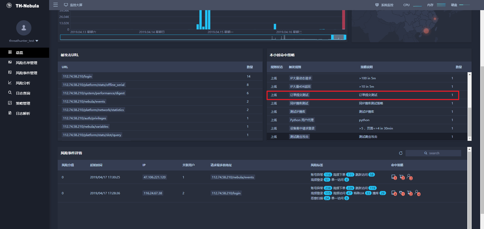This screenshot has width=484, height=229.
Task: Select the Python 用户代理 rule tag
Action: coord(302,120)
